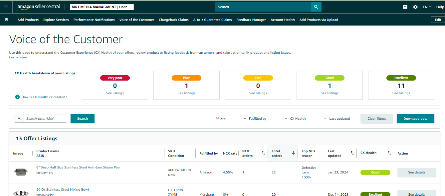Click the Search title, ASIN input field
The image size is (445, 196).
[x=45, y=118]
